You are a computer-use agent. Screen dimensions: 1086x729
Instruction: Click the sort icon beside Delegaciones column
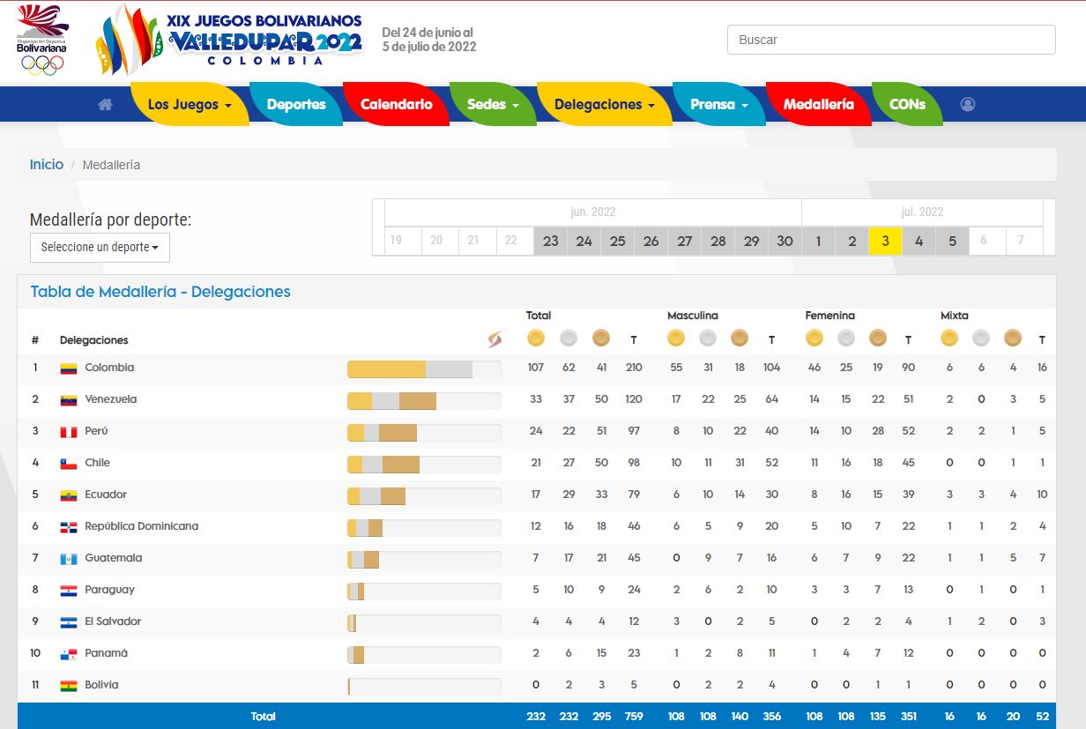click(x=495, y=339)
